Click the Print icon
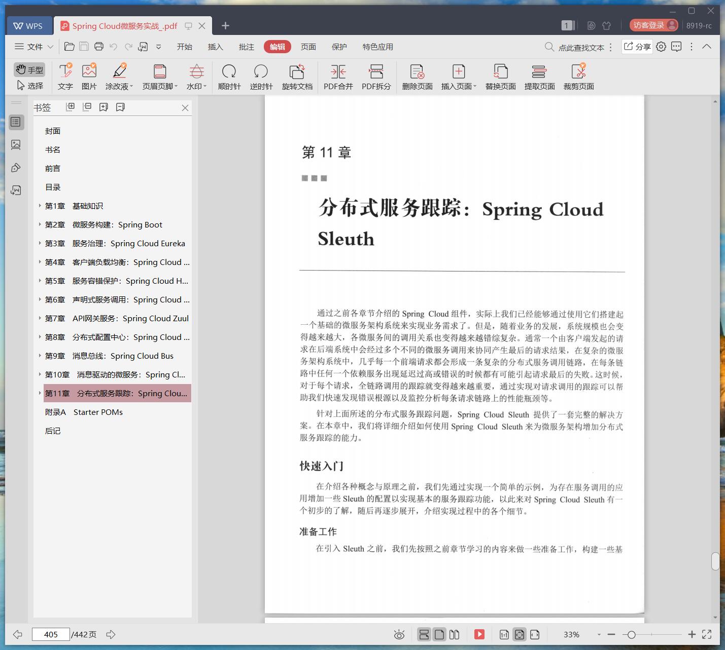This screenshot has height=650, width=725. coord(99,47)
